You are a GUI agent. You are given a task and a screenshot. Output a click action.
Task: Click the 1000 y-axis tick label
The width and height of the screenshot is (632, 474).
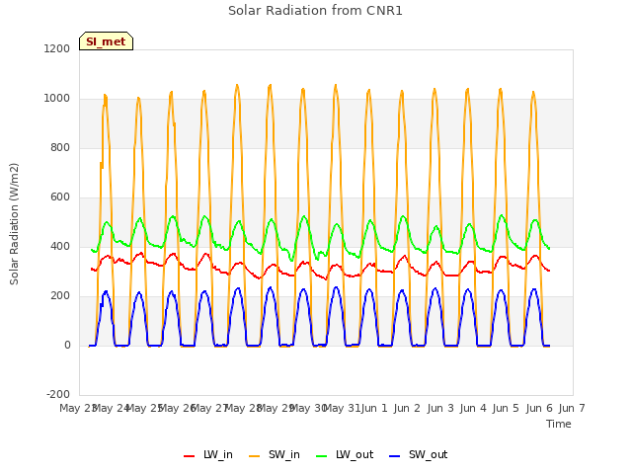pos(57,99)
